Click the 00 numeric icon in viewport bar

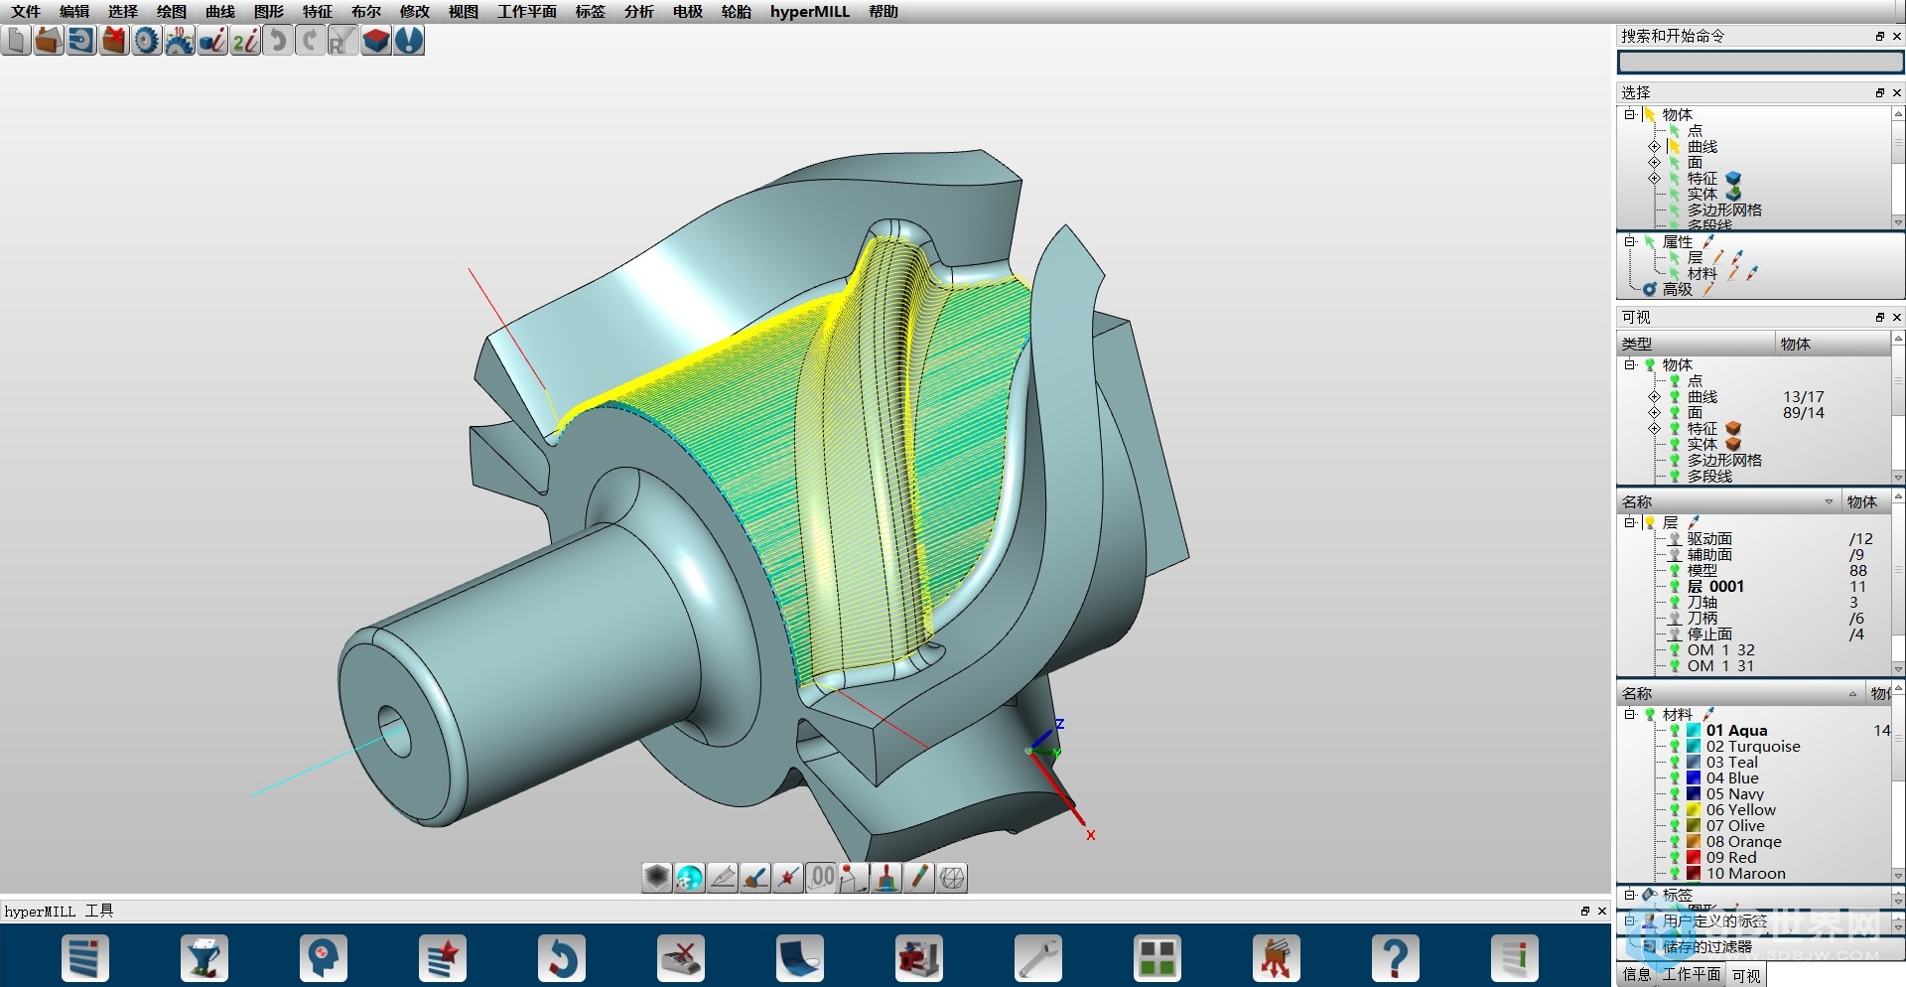821,878
